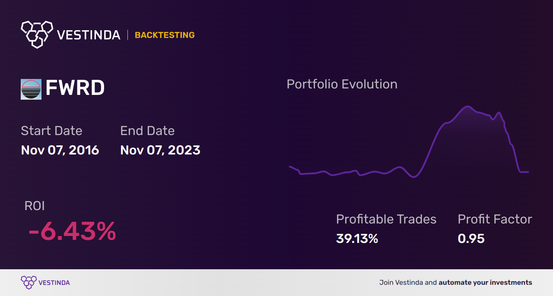
Task: Click the Vestinda hexagon logo in header
Action: [37, 34]
